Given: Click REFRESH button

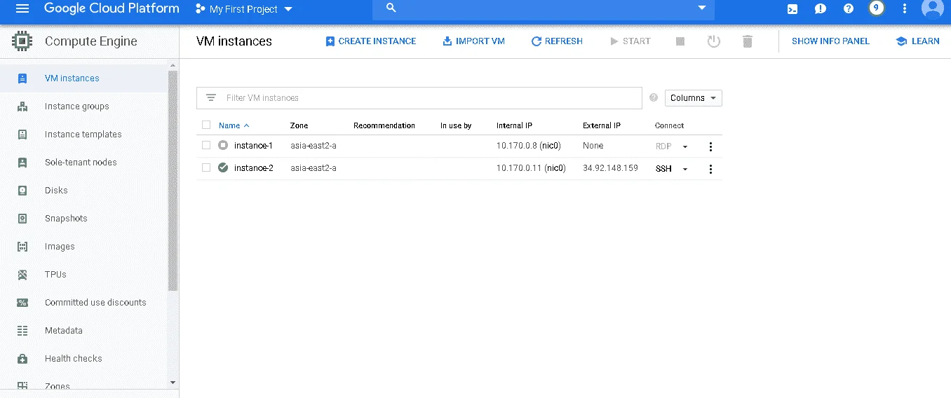Looking at the screenshot, I should (557, 41).
